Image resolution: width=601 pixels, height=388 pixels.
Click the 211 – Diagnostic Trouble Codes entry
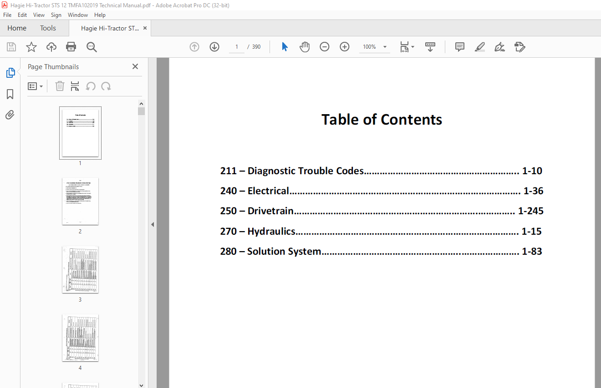[x=381, y=171]
